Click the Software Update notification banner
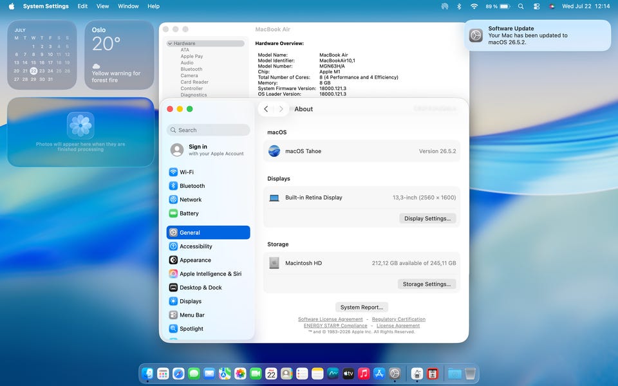The width and height of the screenshot is (618, 386). 538,35
